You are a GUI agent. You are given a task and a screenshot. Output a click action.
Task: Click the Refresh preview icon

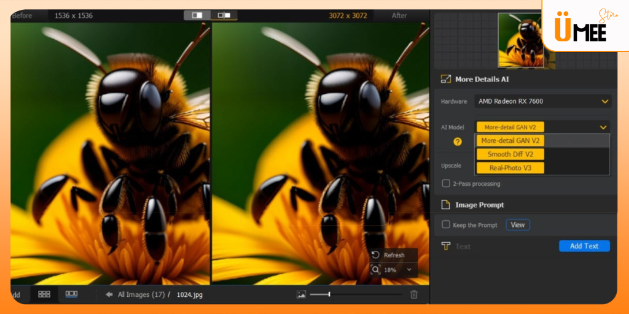pyautogui.click(x=376, y=255)
